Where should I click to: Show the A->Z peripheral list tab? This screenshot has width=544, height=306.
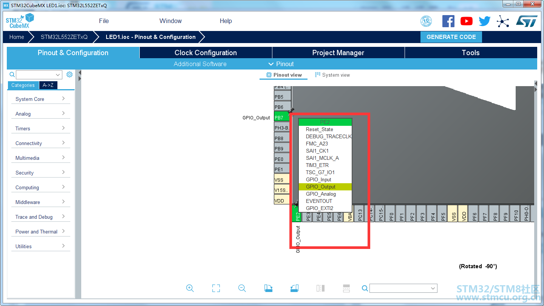click(48, 85)
